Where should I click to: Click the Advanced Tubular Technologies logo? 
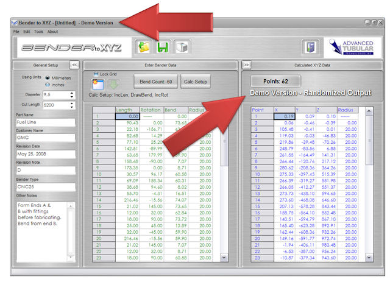point(352,48)
